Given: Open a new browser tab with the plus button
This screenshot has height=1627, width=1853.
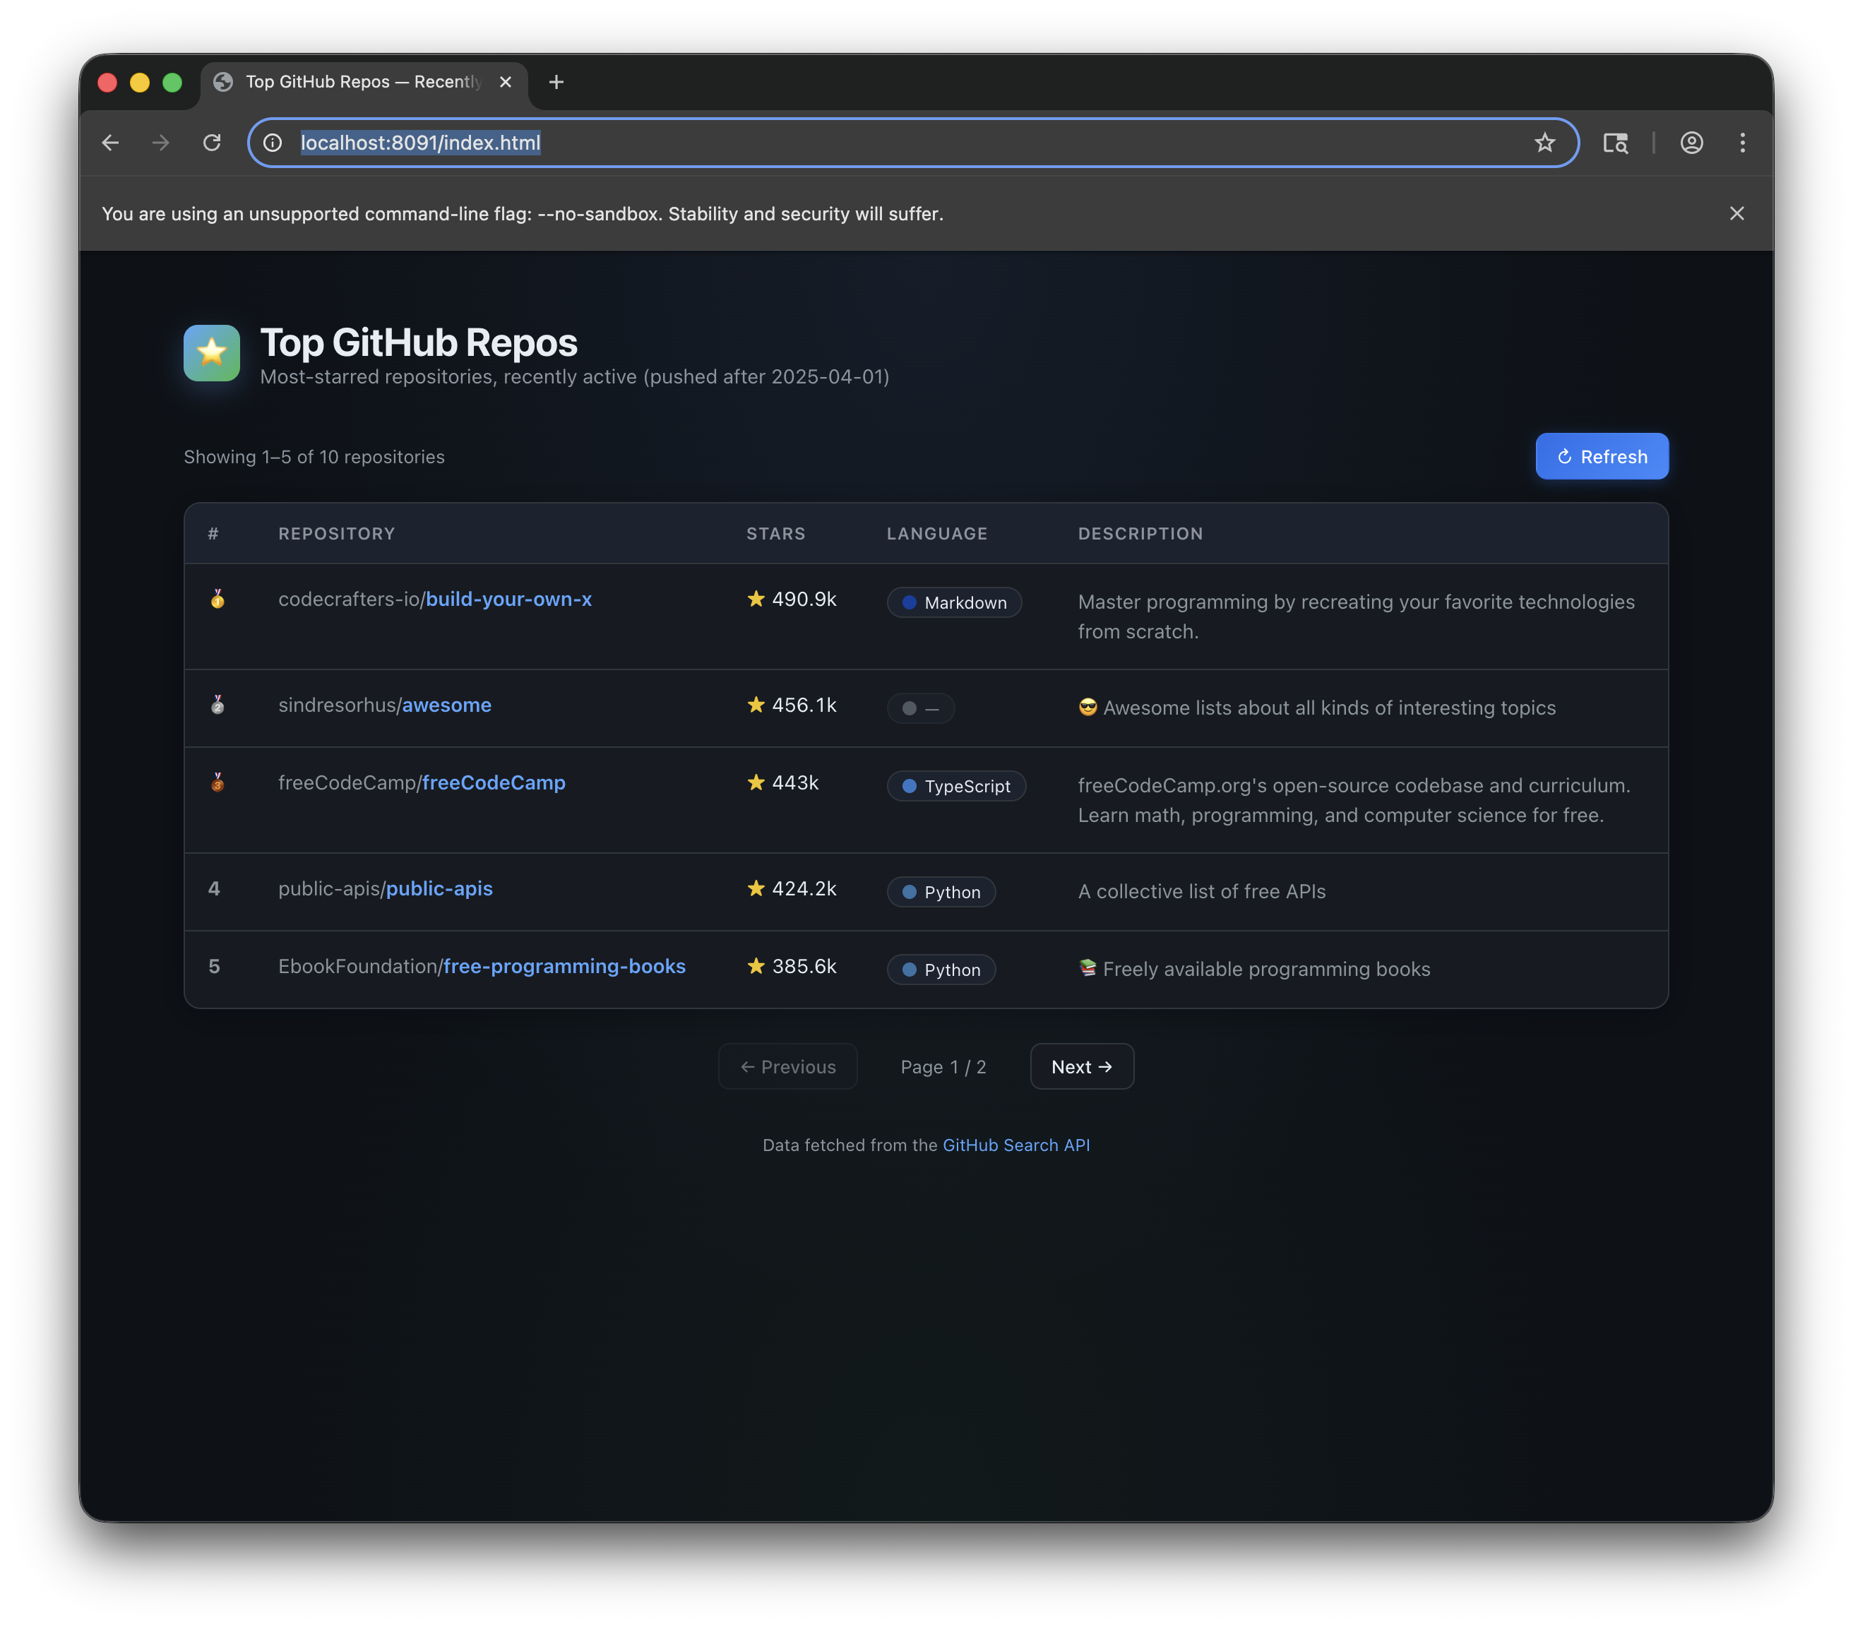Looking at the screenshot, I should (556, 82).
